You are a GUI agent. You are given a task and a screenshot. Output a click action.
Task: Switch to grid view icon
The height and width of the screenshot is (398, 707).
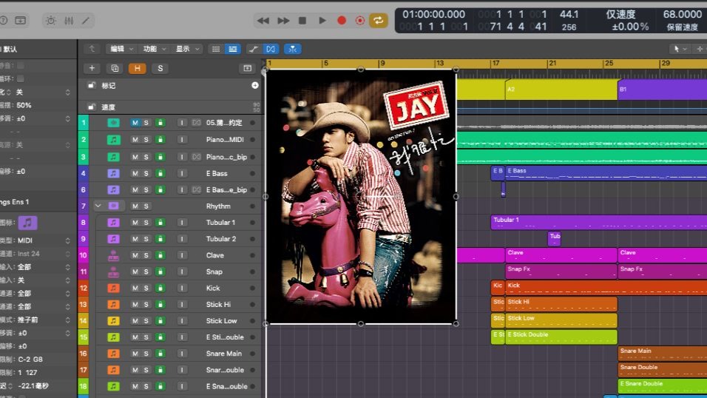coord(216,49)
